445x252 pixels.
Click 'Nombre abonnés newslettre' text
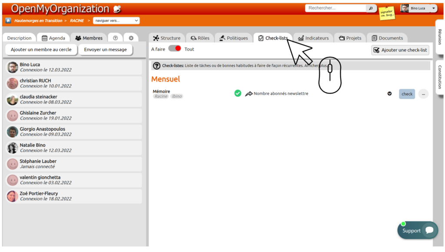(x=281, y=94)
